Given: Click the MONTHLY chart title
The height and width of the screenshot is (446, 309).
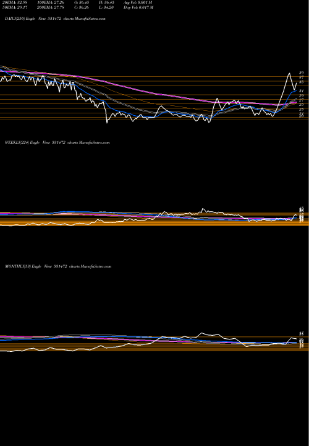Looking at the screenshot, I should pyautogui.click(x=58, y=266).
